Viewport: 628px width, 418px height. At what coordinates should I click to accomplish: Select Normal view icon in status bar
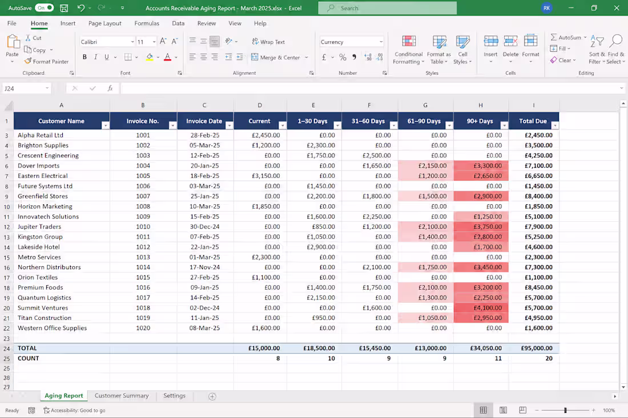tap(484, 410)
